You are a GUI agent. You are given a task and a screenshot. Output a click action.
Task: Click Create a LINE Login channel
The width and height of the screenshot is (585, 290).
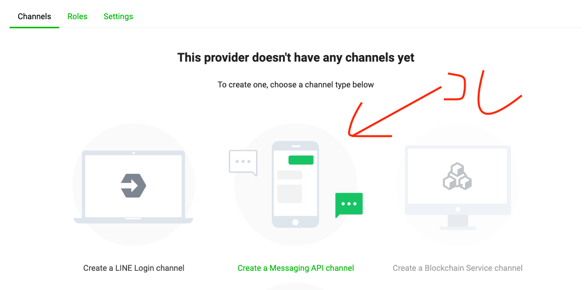pyautogui.click(x=134, y=268)
